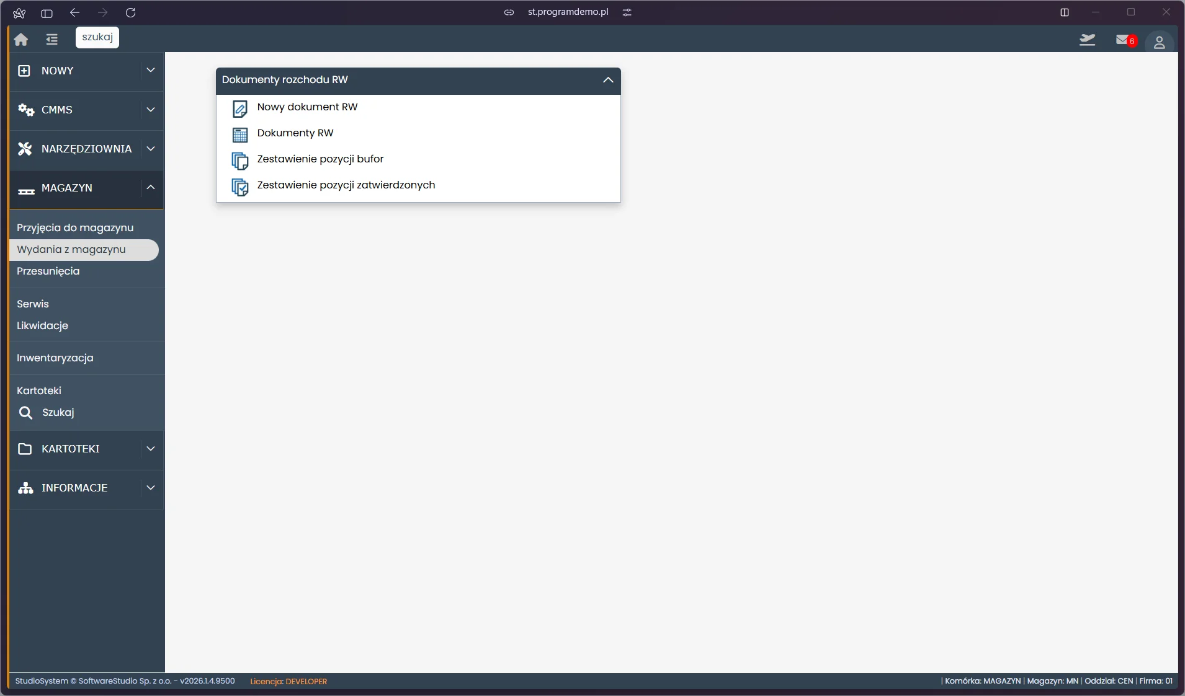Open Nowy dokument RW
This screenshot has height=696, width=1185.
pyautogui.click(x=308, y=107)
